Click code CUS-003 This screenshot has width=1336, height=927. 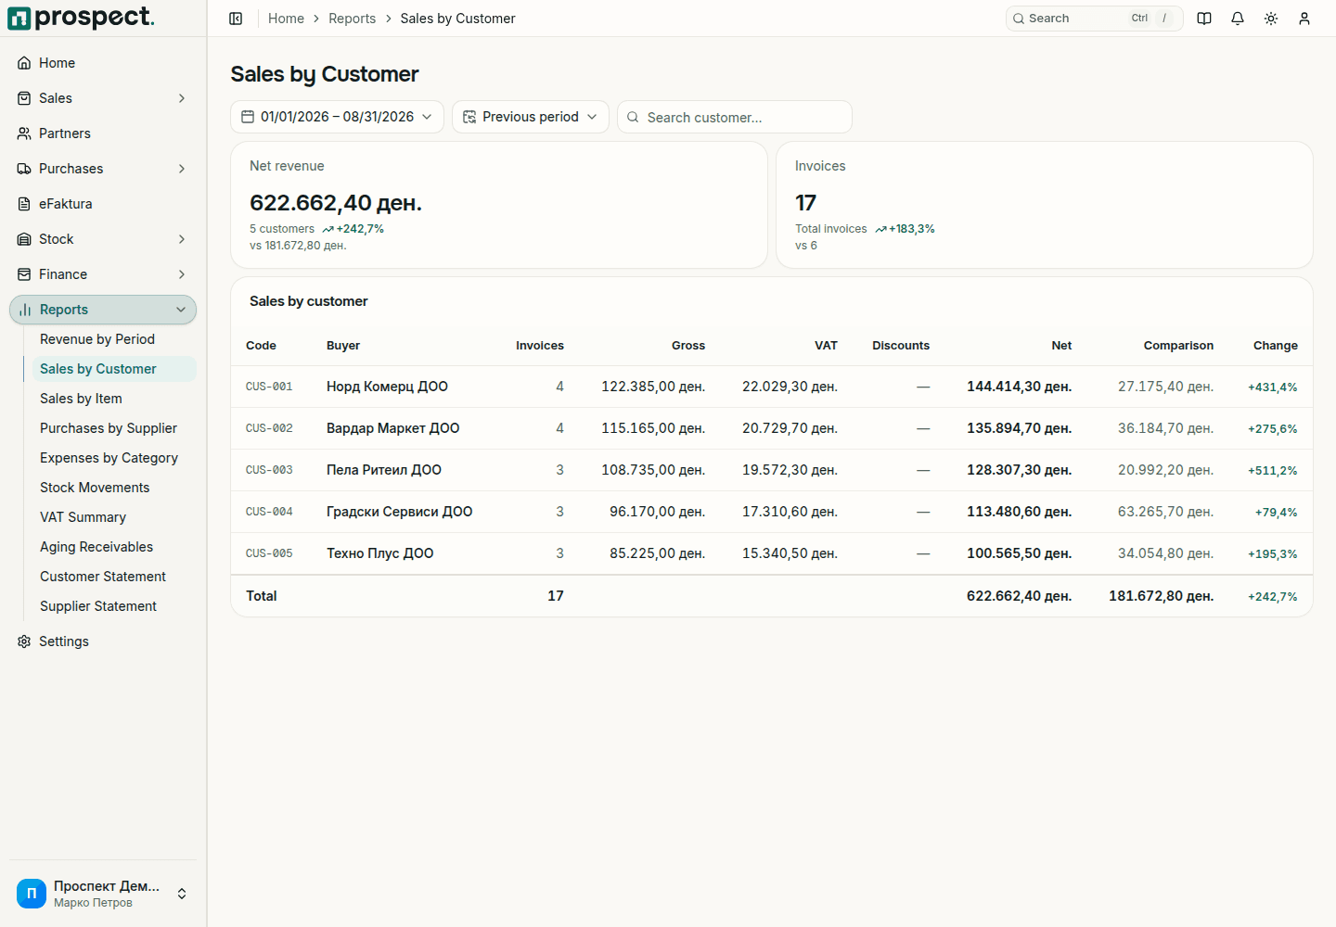pos(269,470)
